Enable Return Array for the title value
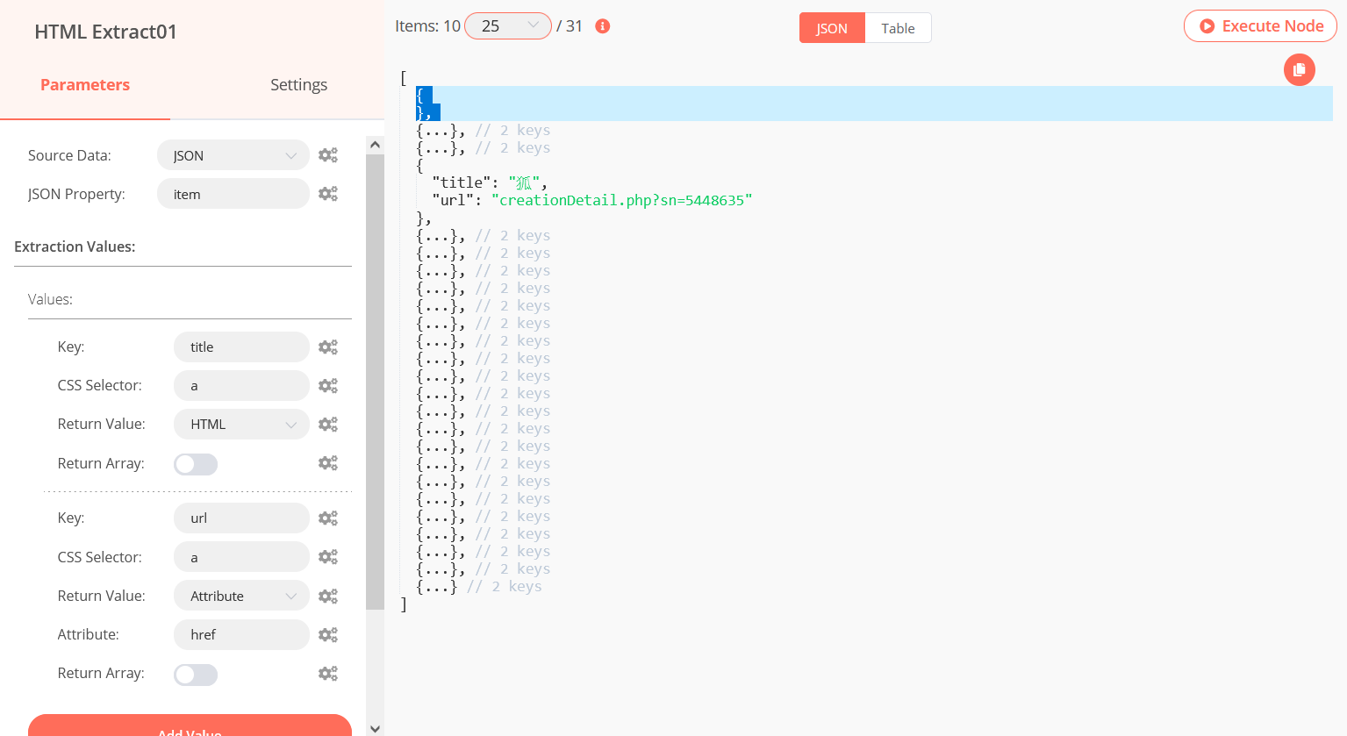 coord(195,462)
